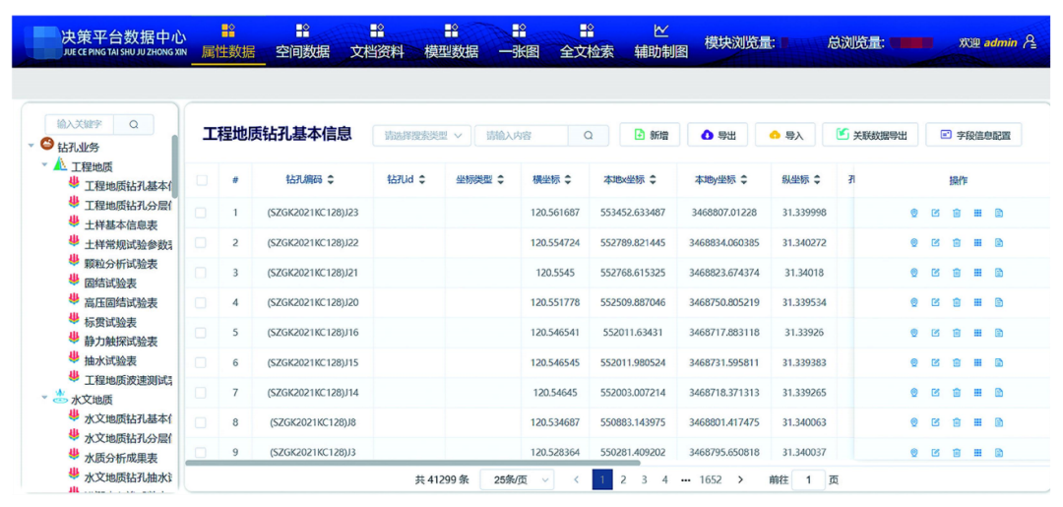The image size is (1063, 507).
Task: Click the grid icon for row J21
Action: click(977, 273)
